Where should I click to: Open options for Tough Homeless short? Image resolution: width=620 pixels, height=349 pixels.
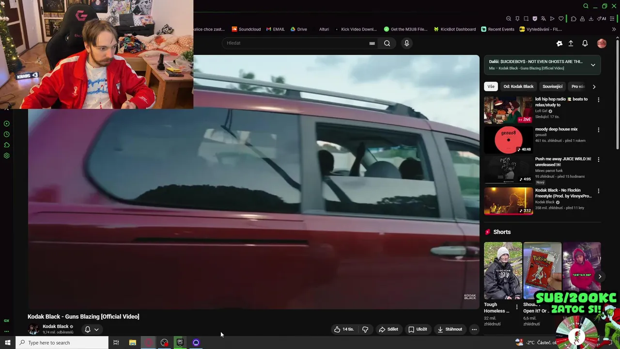pos(517,307)
